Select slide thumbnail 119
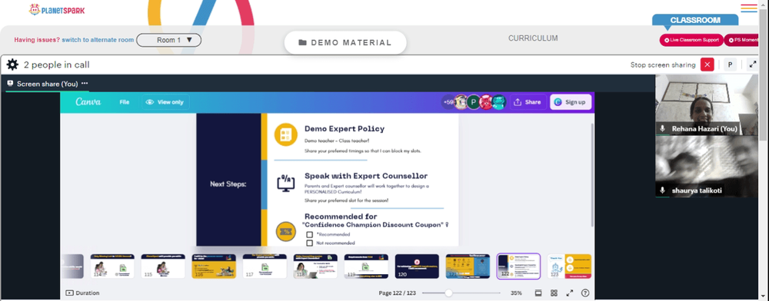Image resolution: width=769 pixels, height=301 pixels. (366, 266)
